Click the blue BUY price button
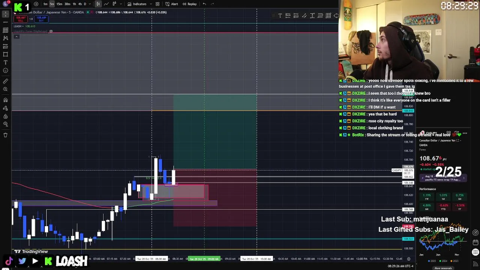The height and width of the screenshot is (270, 480). coord(41,19)
